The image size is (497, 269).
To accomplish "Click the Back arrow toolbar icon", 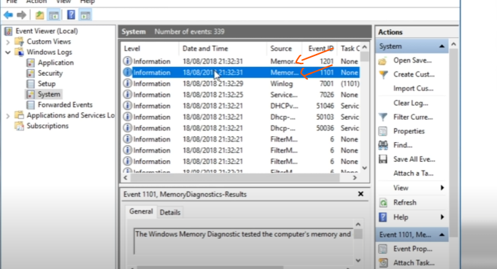I will (x=8, y=15).
